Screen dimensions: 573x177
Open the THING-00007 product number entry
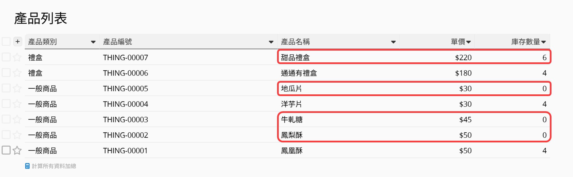click(125, 57)
